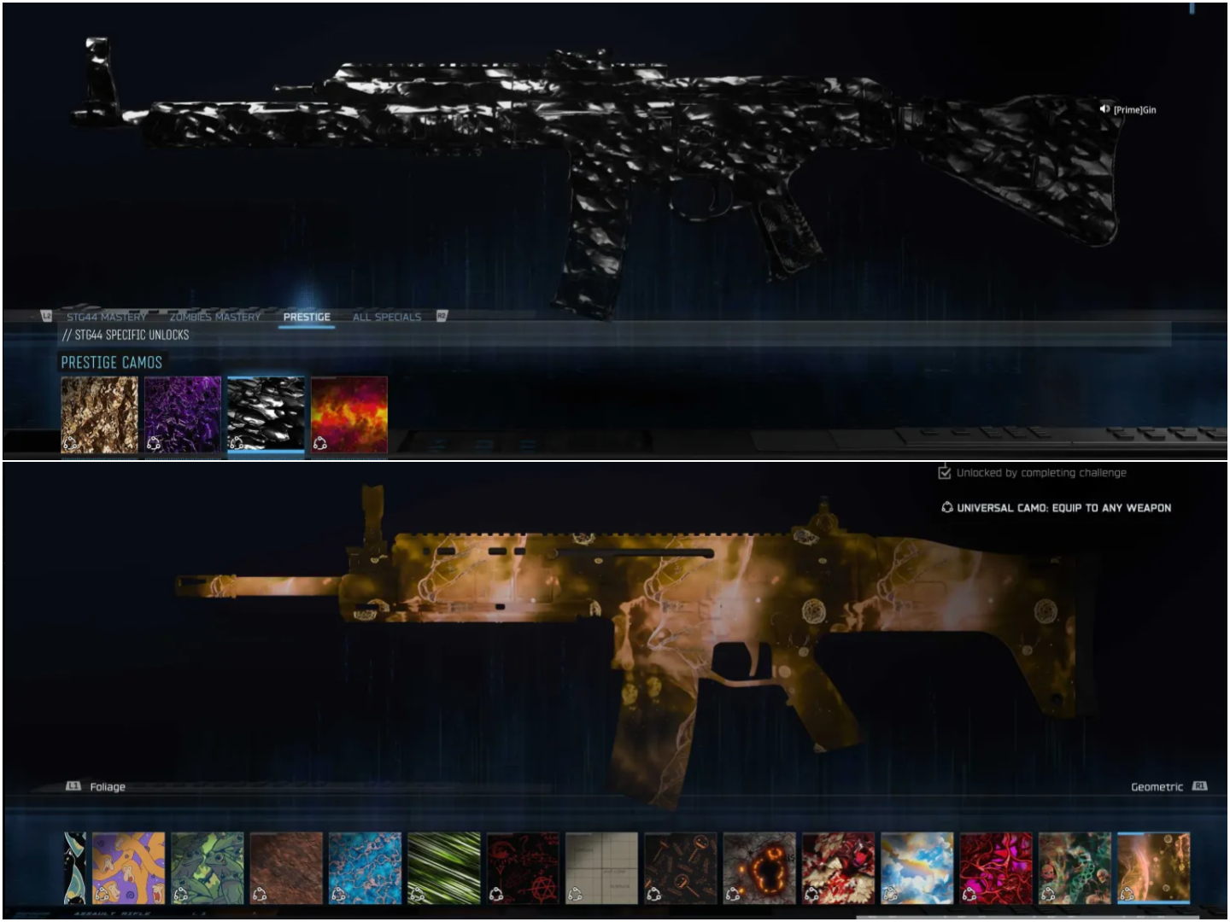This screenshot has width=1230, height=922.
Task: Select the dark camo with orange tool drawings
Action: [x=681, y=868]
